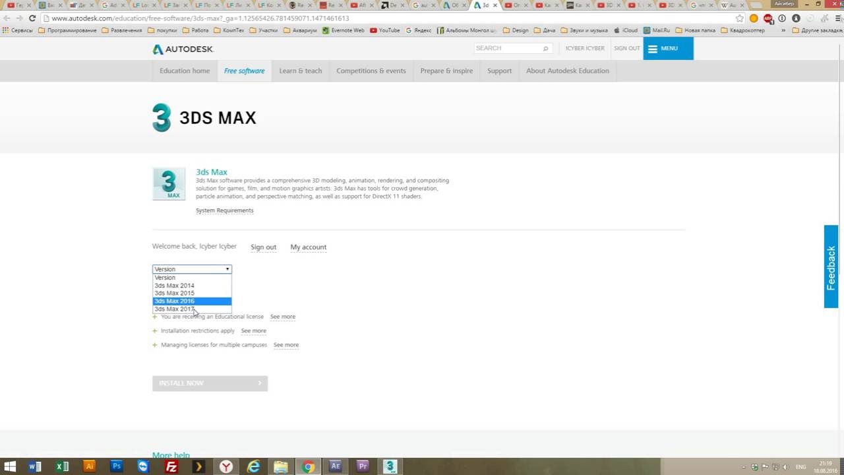Click See more for Installation restrictions
This screenshot has height=475, width=844.
(254, 331)
